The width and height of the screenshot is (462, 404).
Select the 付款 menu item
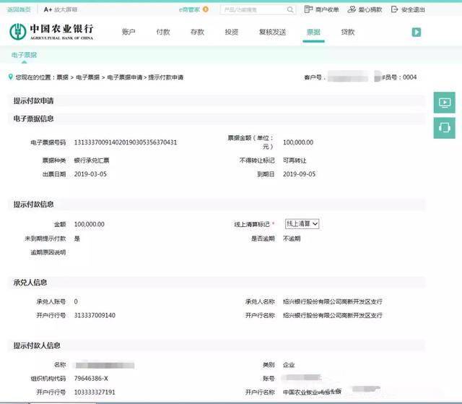163,32
